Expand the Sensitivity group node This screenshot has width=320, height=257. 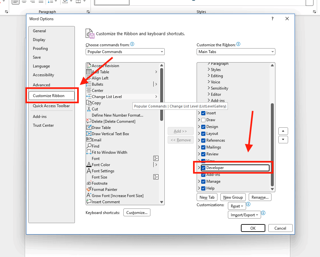pyautogui.click(x=209, y=88)
